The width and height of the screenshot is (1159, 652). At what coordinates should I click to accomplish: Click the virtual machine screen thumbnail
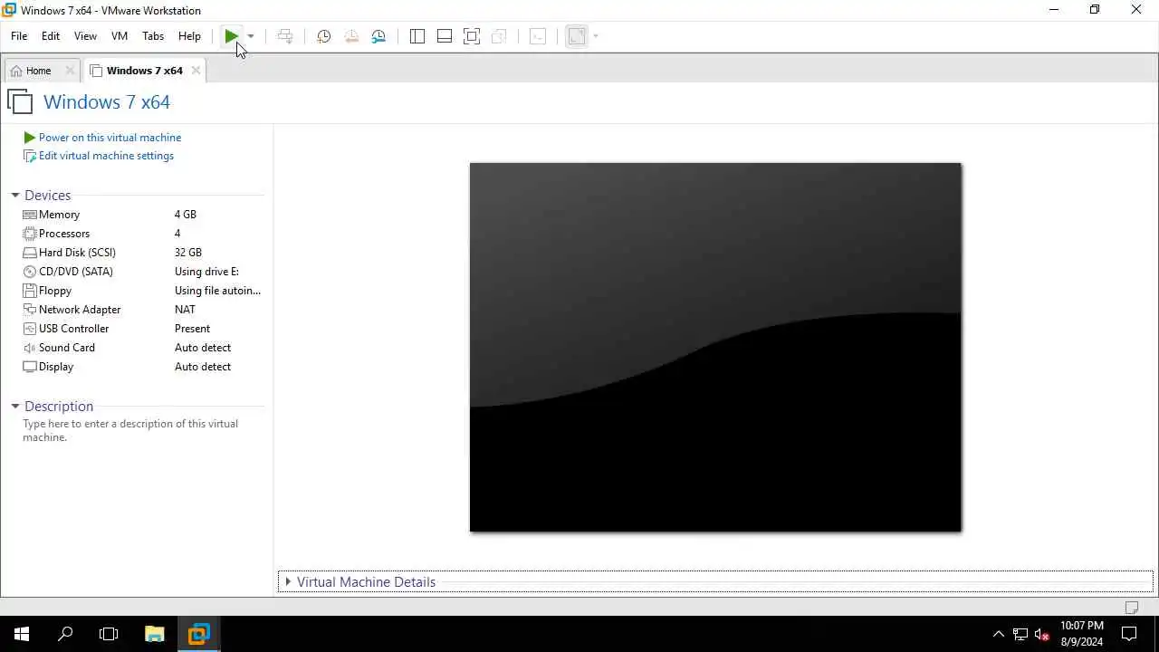click(x=715, y=348)
